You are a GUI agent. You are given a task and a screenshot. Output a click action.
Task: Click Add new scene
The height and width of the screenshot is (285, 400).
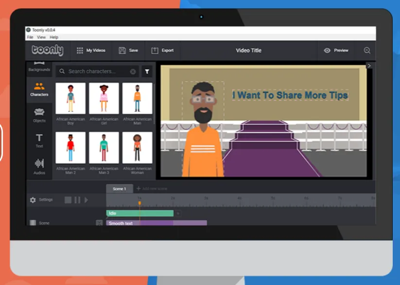154,189
